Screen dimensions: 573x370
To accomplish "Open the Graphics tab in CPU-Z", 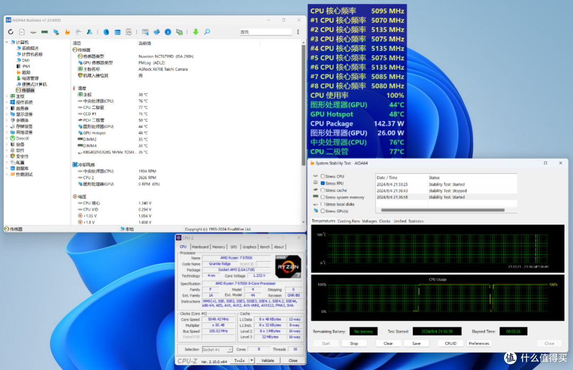I will [x=249, y=247].
